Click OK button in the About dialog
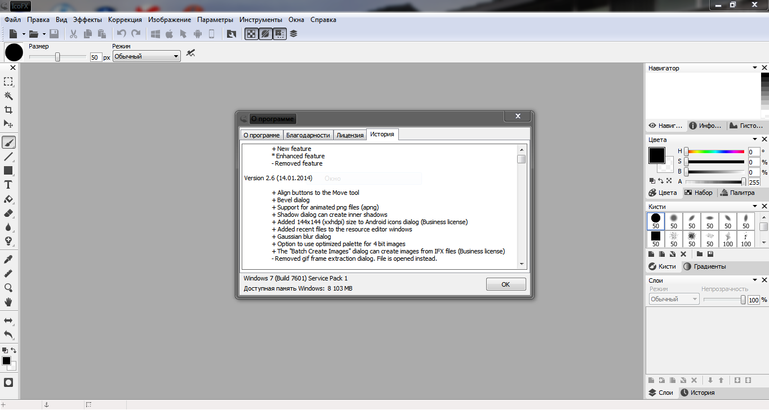 click(506, 284)
